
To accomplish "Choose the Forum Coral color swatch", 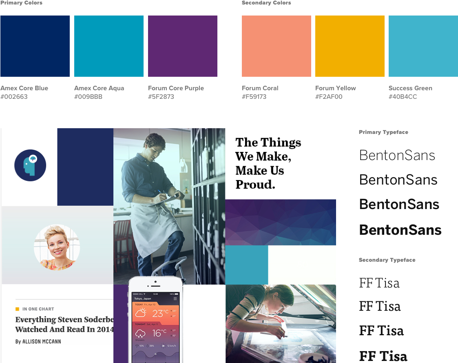I will click(277, 46).
